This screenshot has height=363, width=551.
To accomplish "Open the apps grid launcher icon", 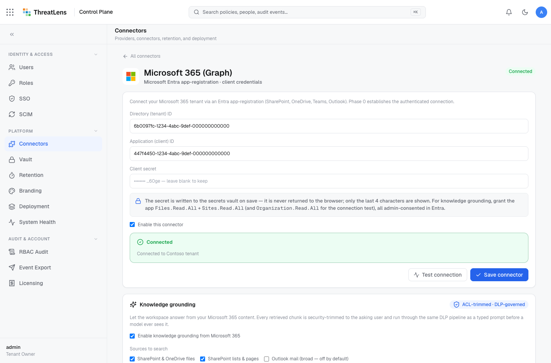I will tap(10, 12).
